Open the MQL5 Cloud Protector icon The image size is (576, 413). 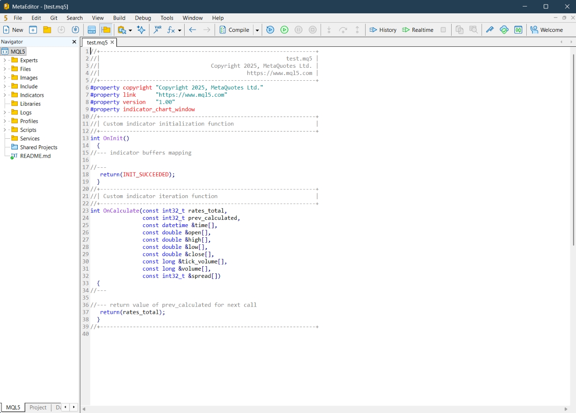504,30
